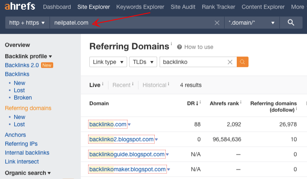Open the TLDs filter dropdown
307x179 pixels.
[143, 62]
